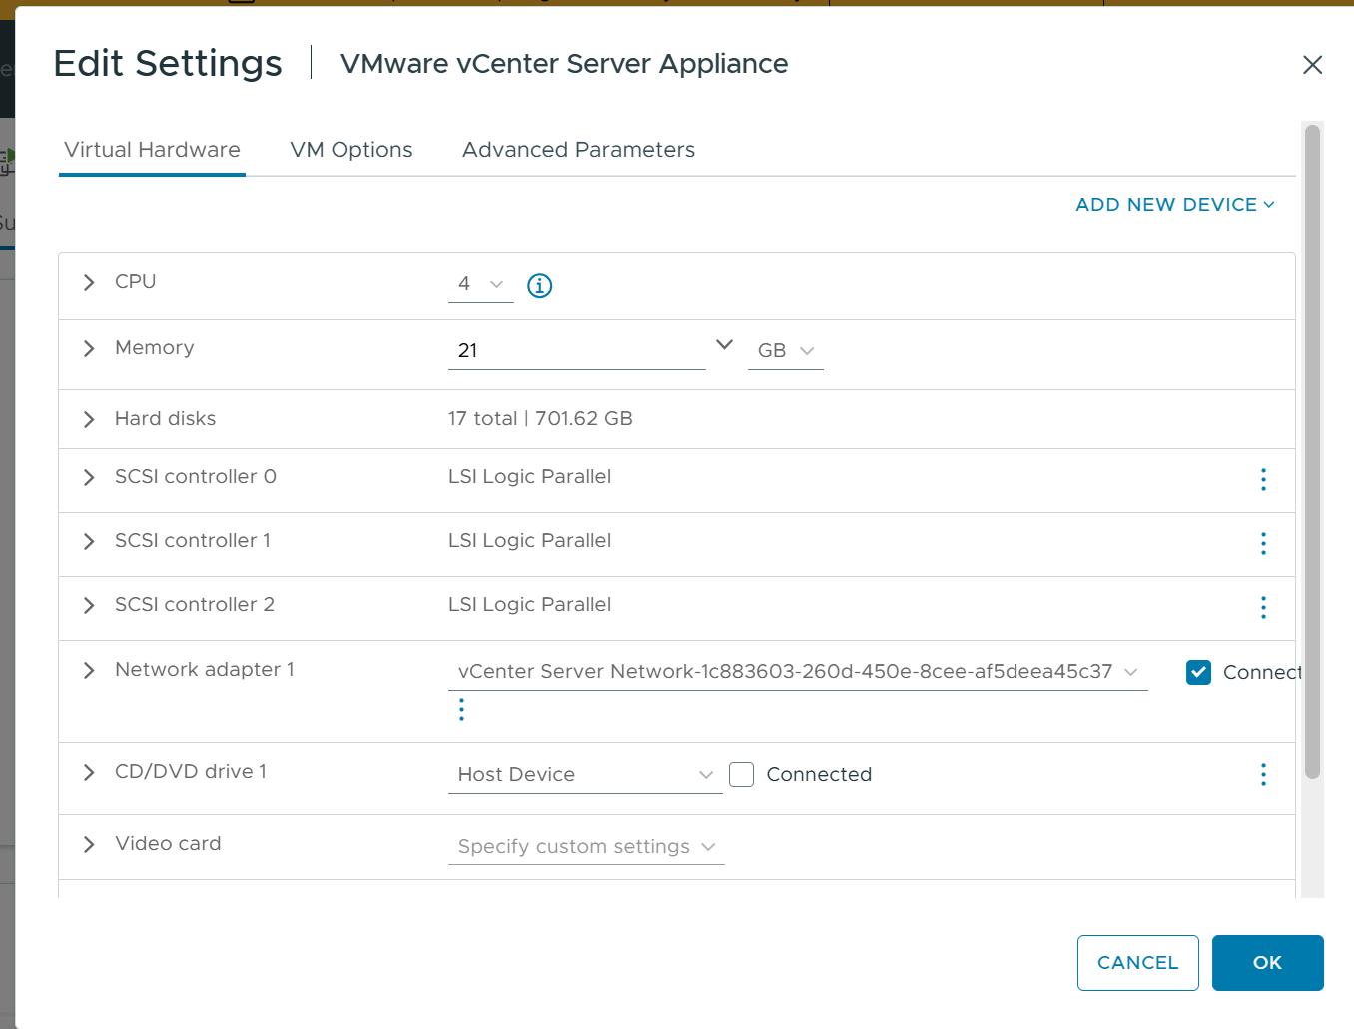Cancel the Edit Settings changes
Screen dimensions: 1354x1029
pos(1137,962)
